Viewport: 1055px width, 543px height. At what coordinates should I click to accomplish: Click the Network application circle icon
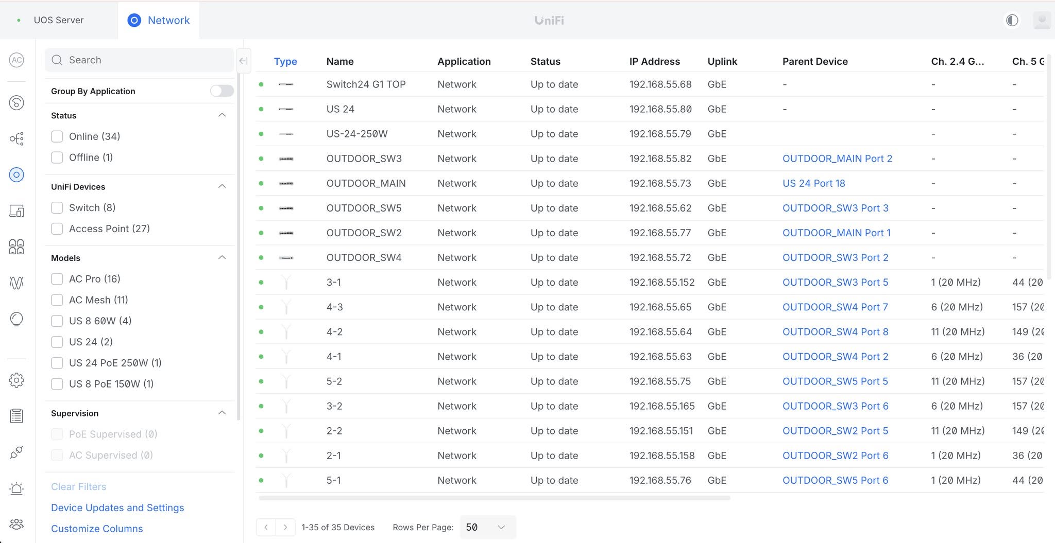(134, 20)
